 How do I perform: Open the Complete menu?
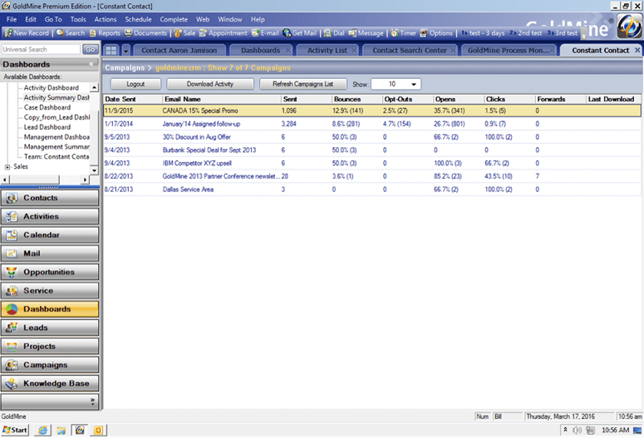point(174,19)
